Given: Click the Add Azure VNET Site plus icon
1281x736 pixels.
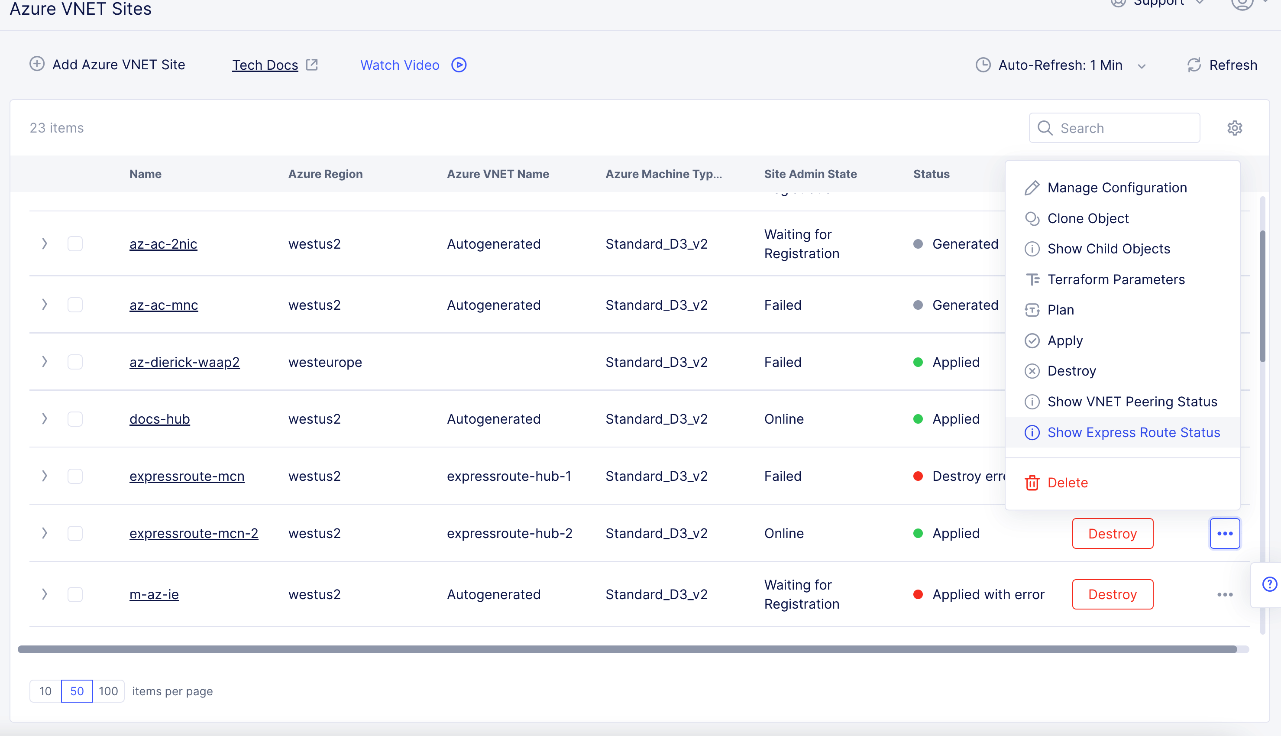Looking at the screenshot, I should (37, 64).
